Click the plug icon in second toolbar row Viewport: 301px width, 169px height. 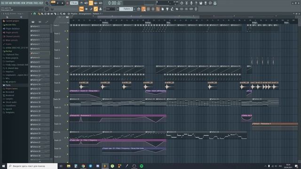coord(167,9)
